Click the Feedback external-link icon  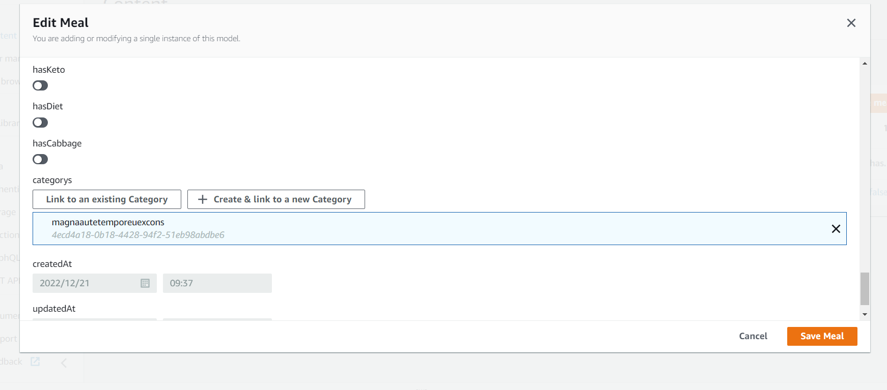coord(35,361)
